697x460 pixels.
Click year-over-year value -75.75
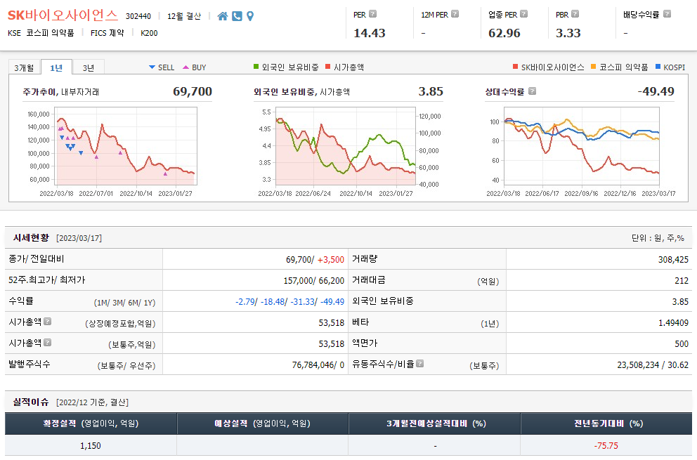pyautogui.click(x=606, y=445)
